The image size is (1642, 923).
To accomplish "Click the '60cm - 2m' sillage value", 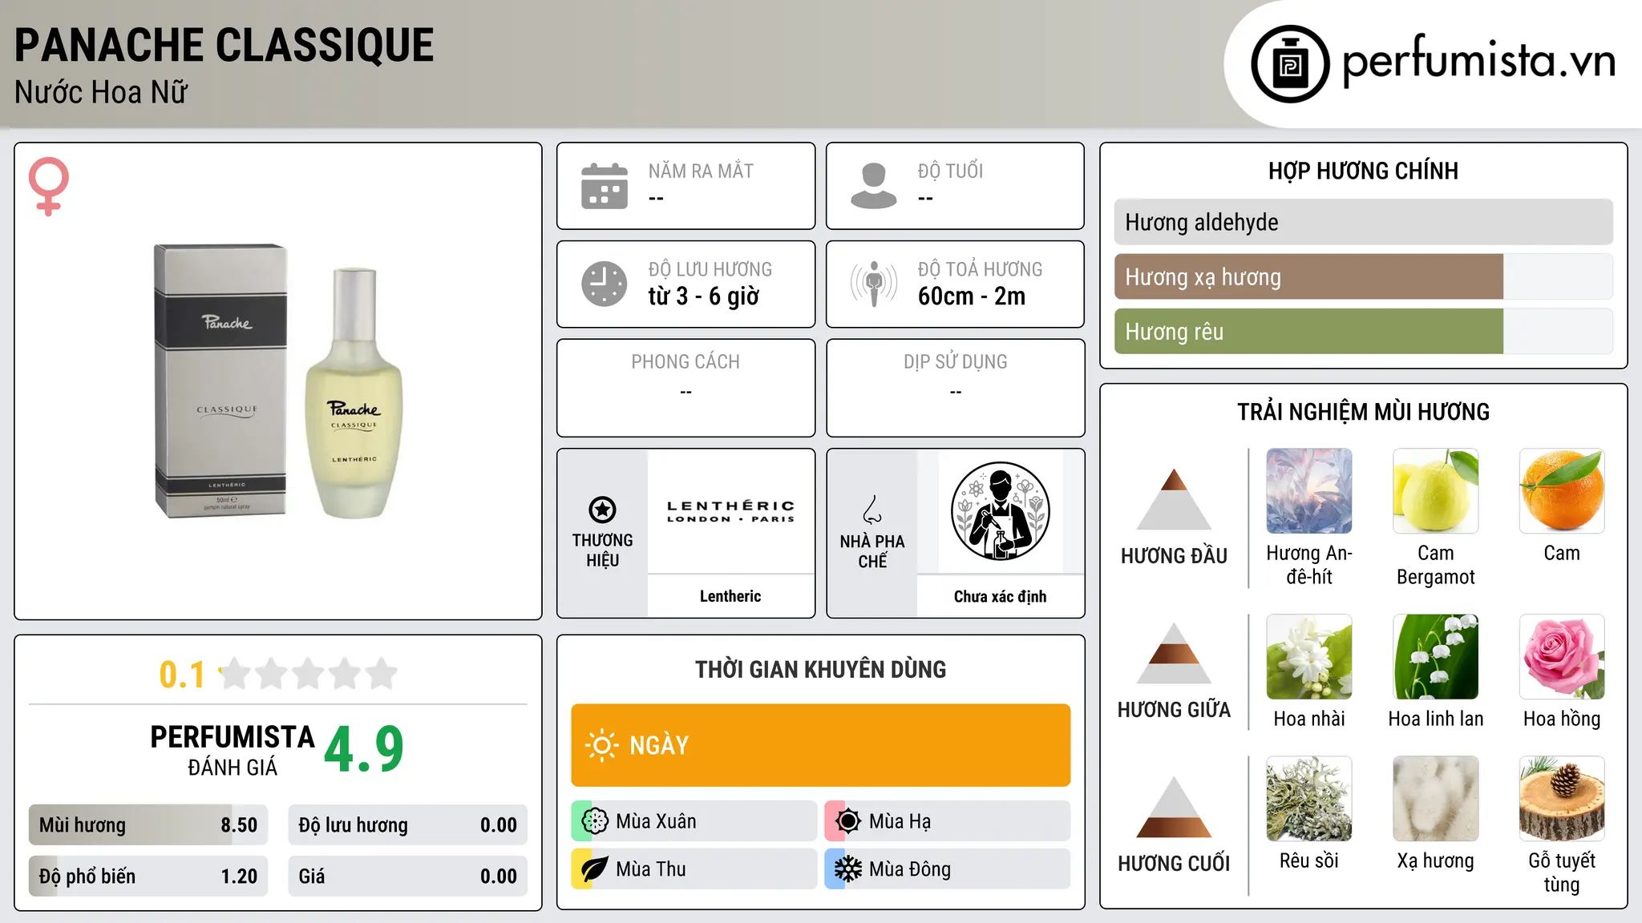I will pos(972,296).
